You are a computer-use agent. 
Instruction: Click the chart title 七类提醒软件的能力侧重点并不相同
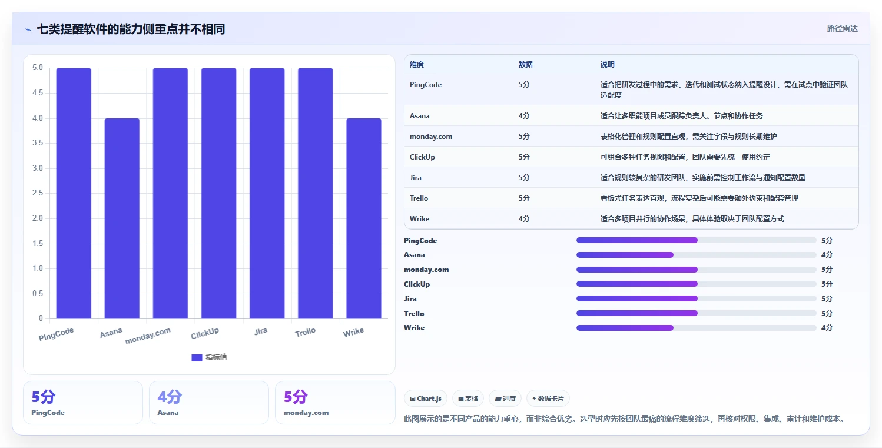click(131, 29)
